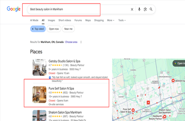The width and height of the screenshot is (185, 121).
Task: Click the '5000 Hwy 7' address text
Action: pos(75,69)
